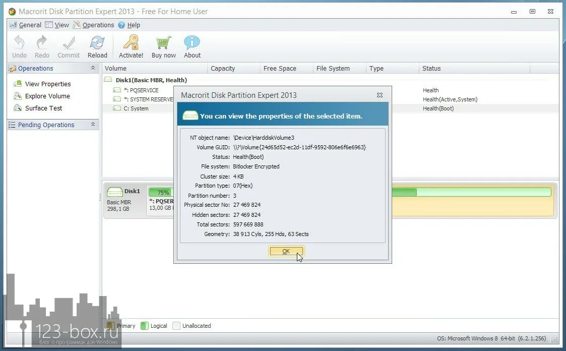This screenshot has width=566, height=351.
Task: Sort by Volume column header
Action: click(155, 68)
